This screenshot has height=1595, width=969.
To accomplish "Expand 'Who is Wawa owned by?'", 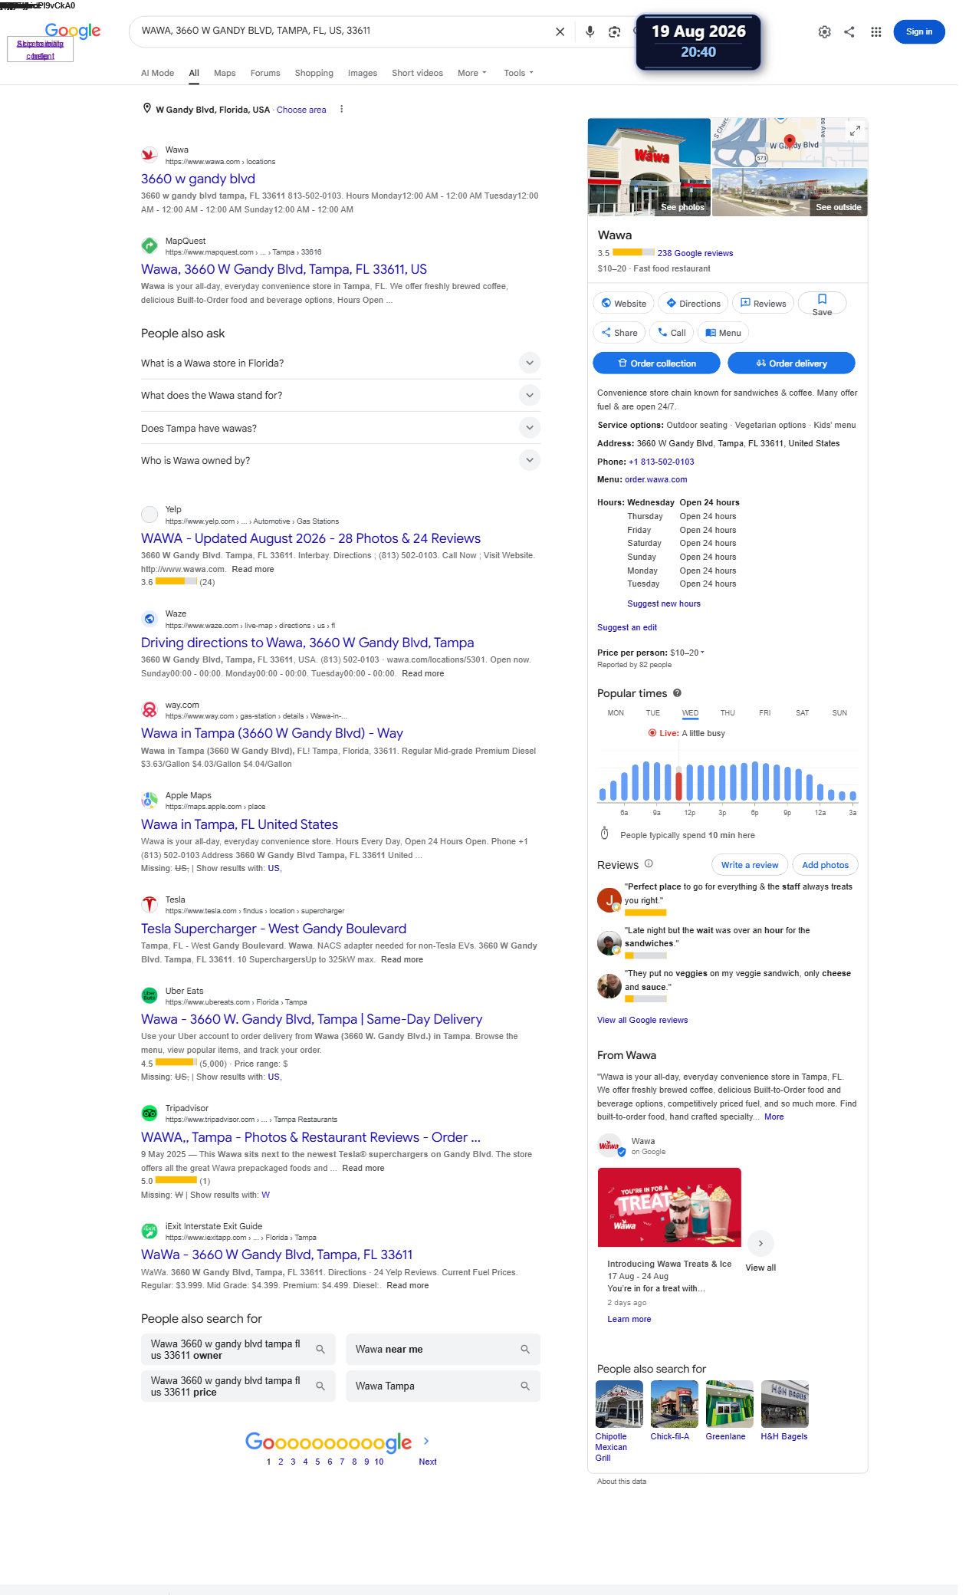I will click(x=340, y=460).
